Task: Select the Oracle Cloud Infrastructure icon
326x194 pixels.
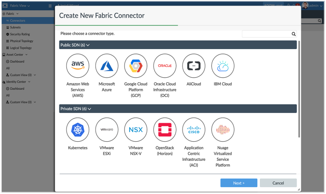Action: click(x=165, y=66)
